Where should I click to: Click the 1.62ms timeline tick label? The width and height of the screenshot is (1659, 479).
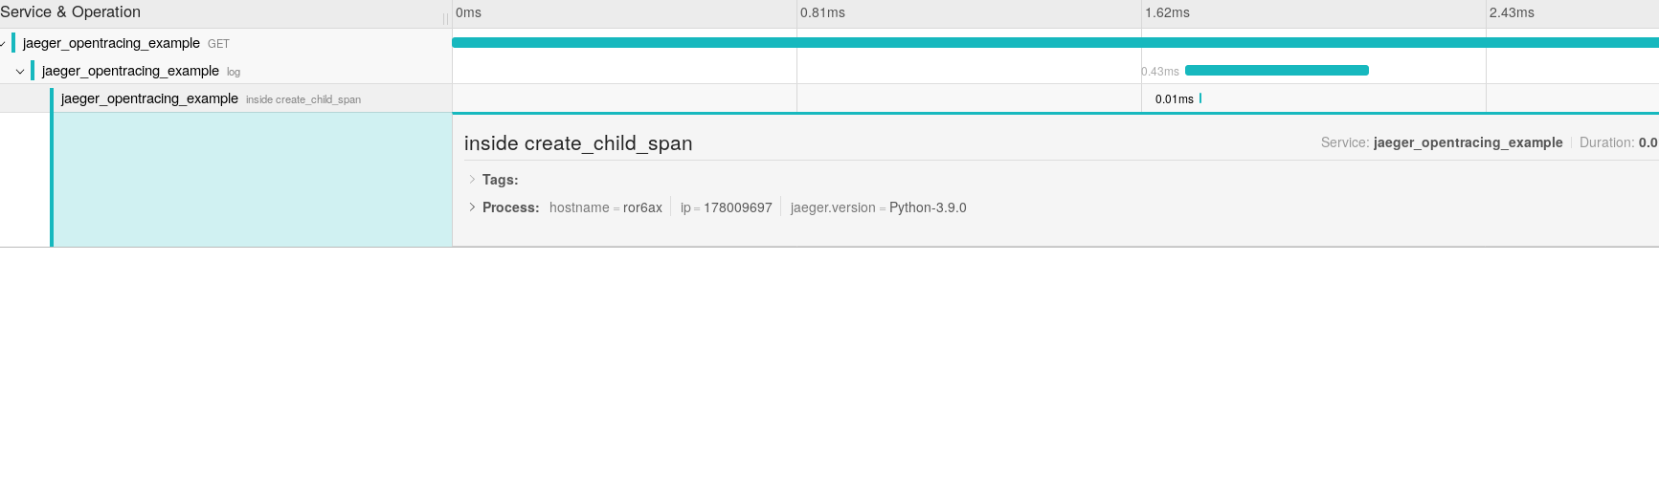[1167, 13]
